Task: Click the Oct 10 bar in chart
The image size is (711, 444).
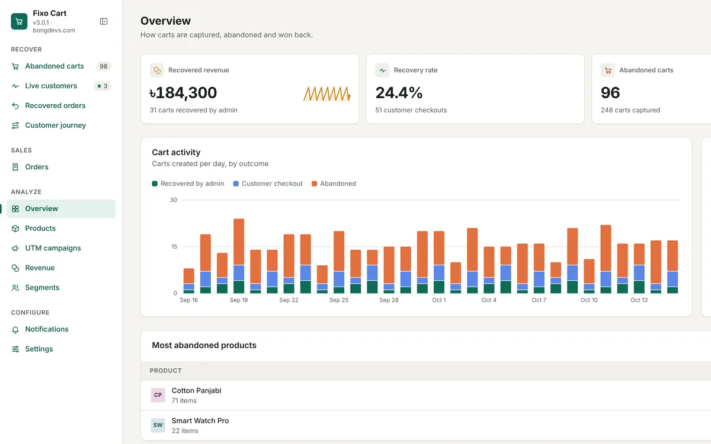Action: pyautogui.click(x=589, y=276)
